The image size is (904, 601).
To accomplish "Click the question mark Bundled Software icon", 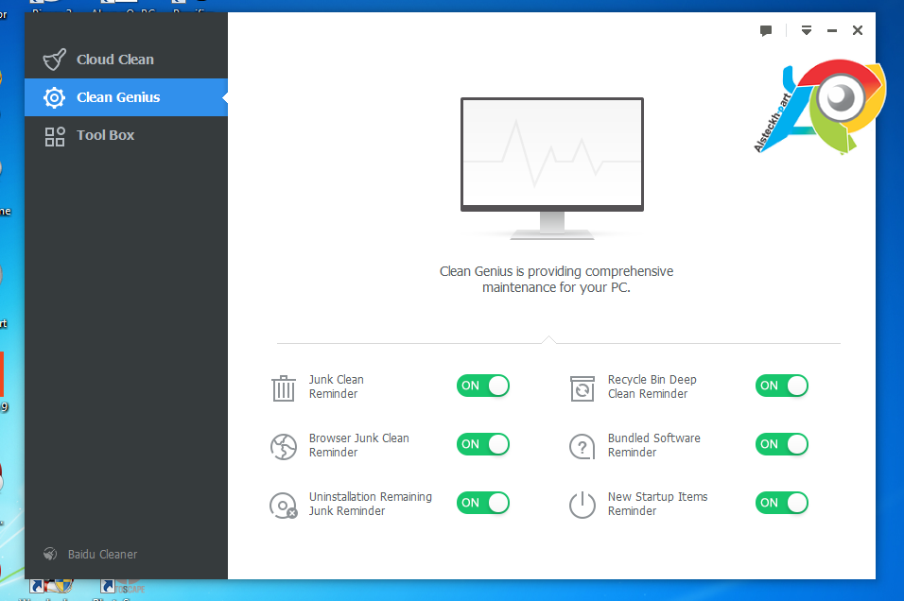I will point(582,447).
